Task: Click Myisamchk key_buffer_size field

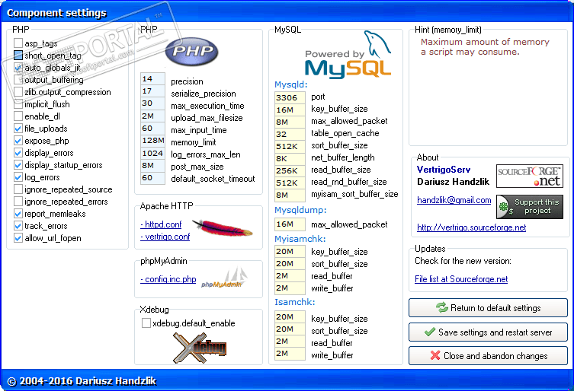Action: point(290,251)
